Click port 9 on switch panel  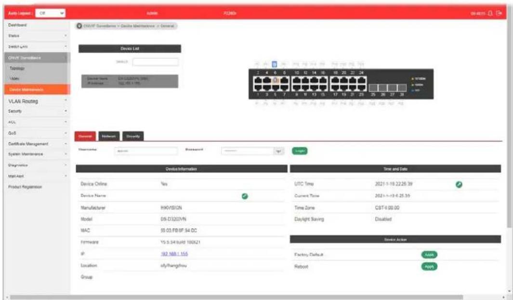click(x=296, y=87)
